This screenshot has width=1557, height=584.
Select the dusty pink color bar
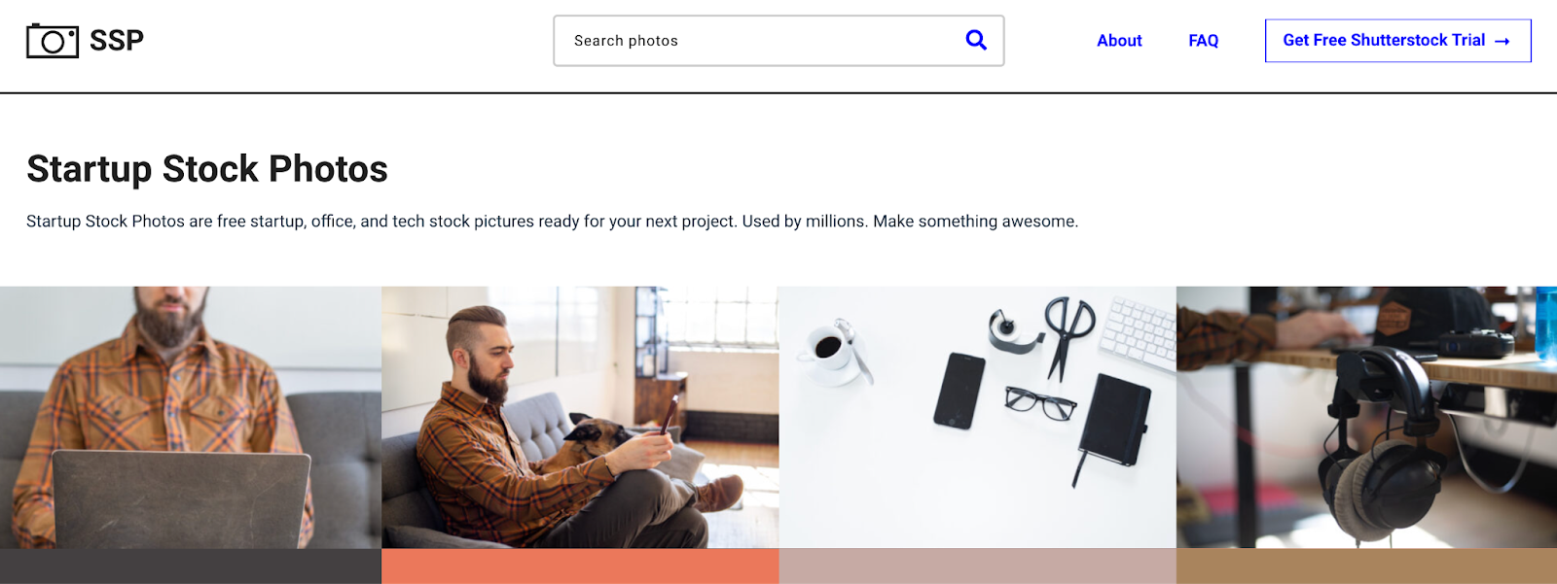[x=977, y=567]
